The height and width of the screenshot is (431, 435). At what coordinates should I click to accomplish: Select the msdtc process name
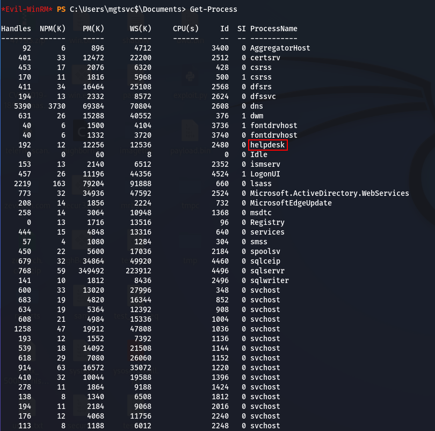coord(261,213)
